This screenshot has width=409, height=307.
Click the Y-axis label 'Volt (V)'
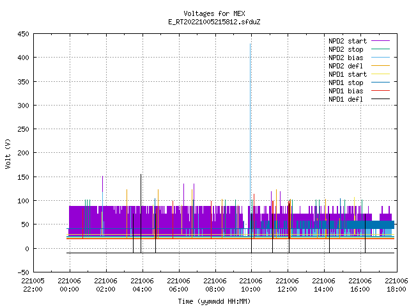pos(8,153)
